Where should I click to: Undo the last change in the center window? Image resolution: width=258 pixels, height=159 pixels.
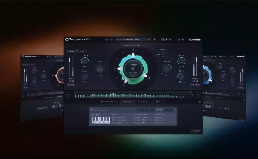click(x=106, y=40)
